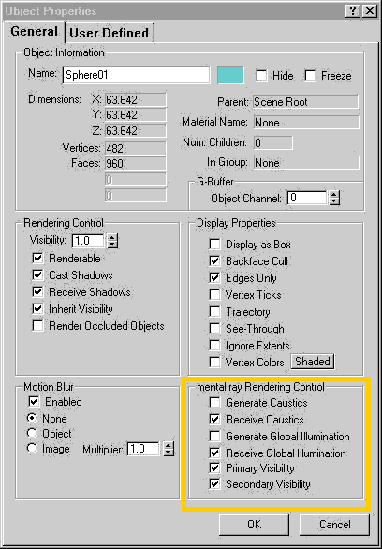The width and height of the screenshot is (382, 549).
Task: Choose the Image motion blur radio button
Action: point(32,449)
